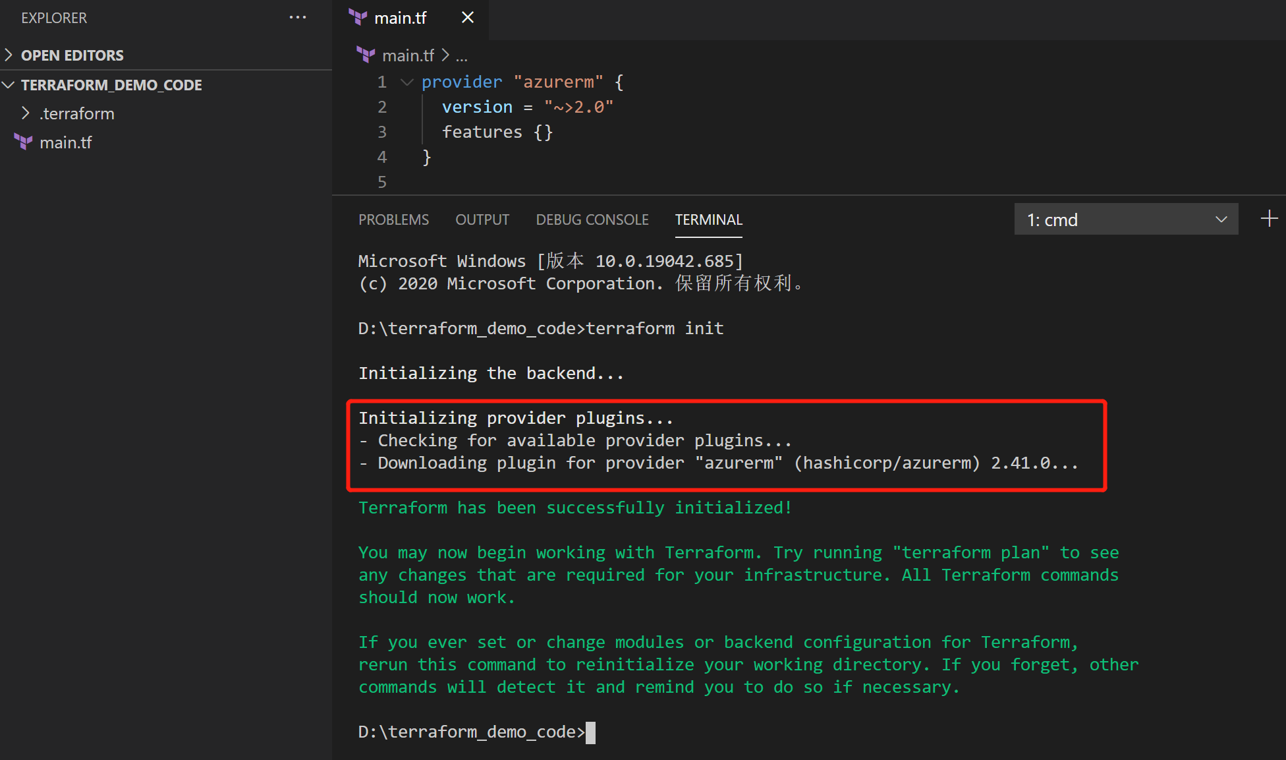This screenshot has height=760, width=1286.
Task: Open main.tf from the explorer tree
Action: (66, 142)
